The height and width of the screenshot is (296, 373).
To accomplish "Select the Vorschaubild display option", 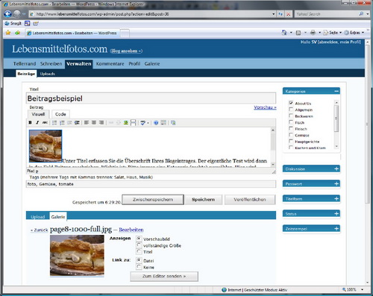I will [139, 239].
